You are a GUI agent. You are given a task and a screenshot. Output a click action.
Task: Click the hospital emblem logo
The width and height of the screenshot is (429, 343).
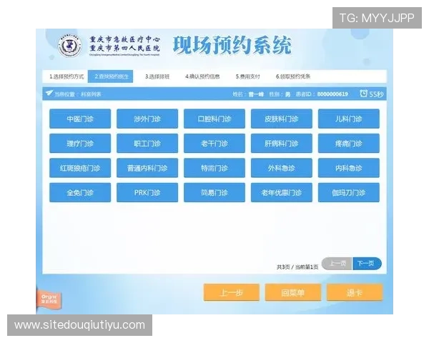pos(70,46)
